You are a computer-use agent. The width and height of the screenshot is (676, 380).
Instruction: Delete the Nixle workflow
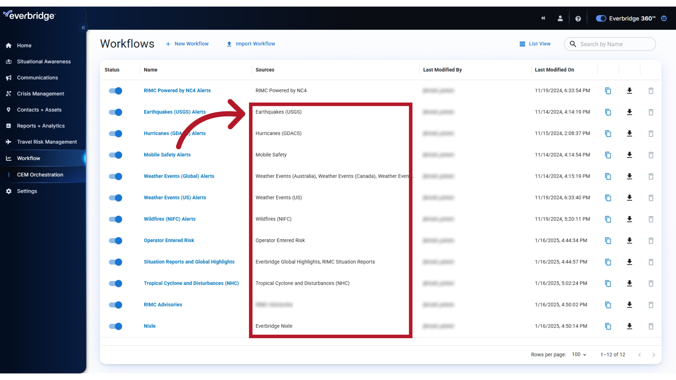click(651, 326)
